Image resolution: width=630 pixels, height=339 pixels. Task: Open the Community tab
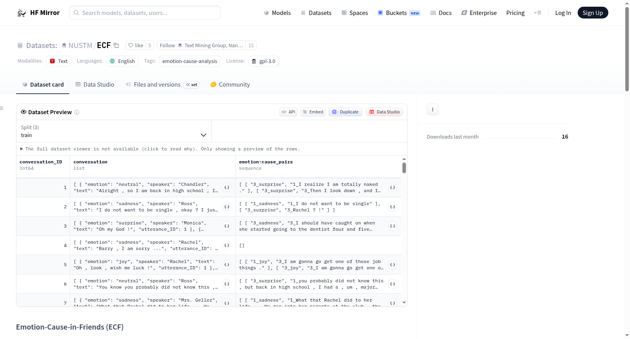click(230, 85)
